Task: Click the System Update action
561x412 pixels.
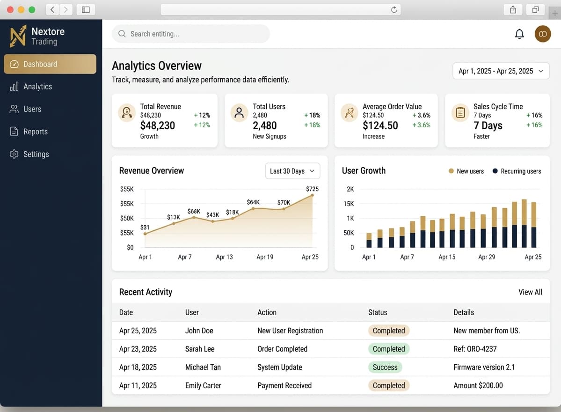Action: (x=280, y=367)
